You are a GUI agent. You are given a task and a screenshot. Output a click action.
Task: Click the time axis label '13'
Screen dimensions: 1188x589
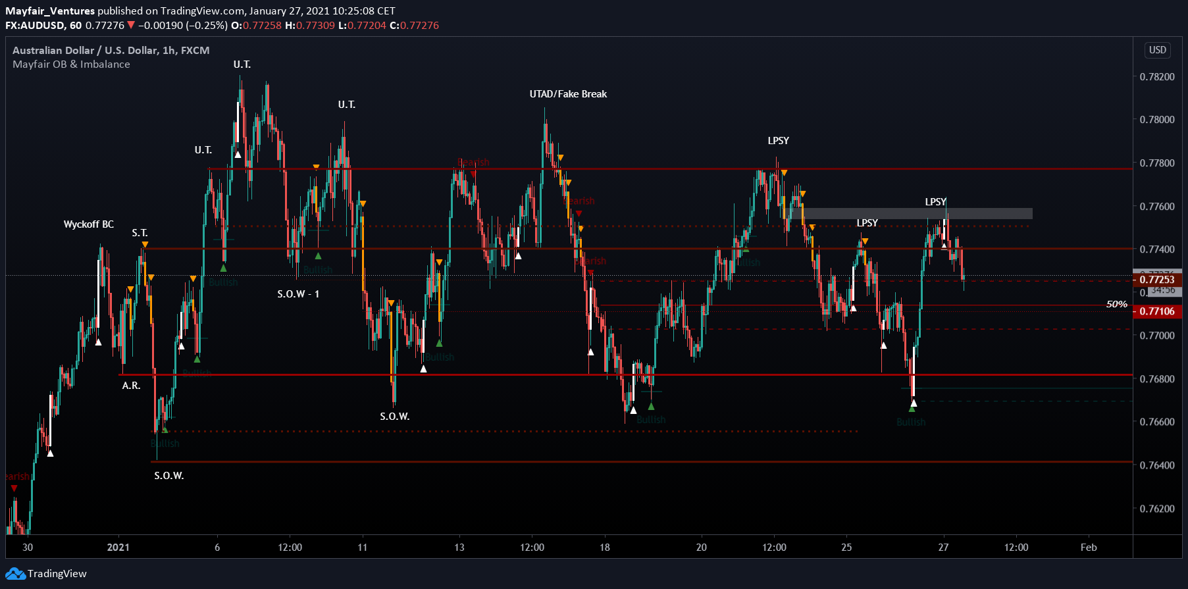pos(459,547)
